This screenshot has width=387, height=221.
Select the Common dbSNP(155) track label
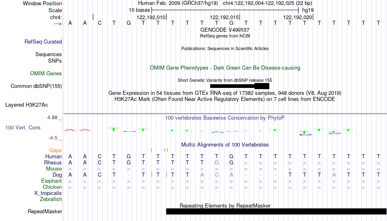[x=36, y=86]
